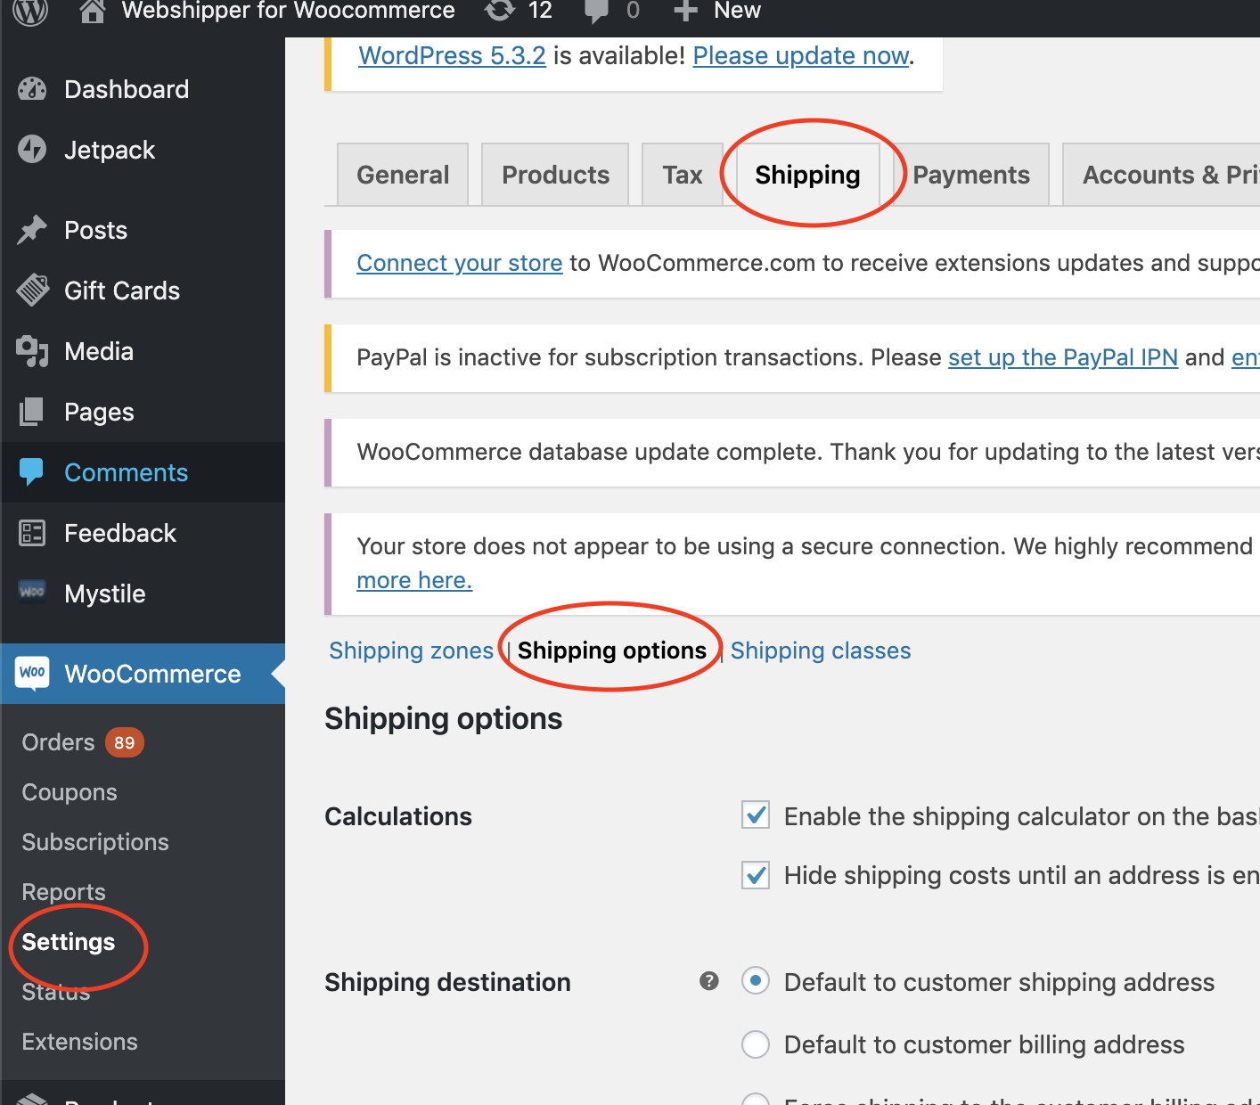Click the Gift Cards ticket icon

(32, 291)
